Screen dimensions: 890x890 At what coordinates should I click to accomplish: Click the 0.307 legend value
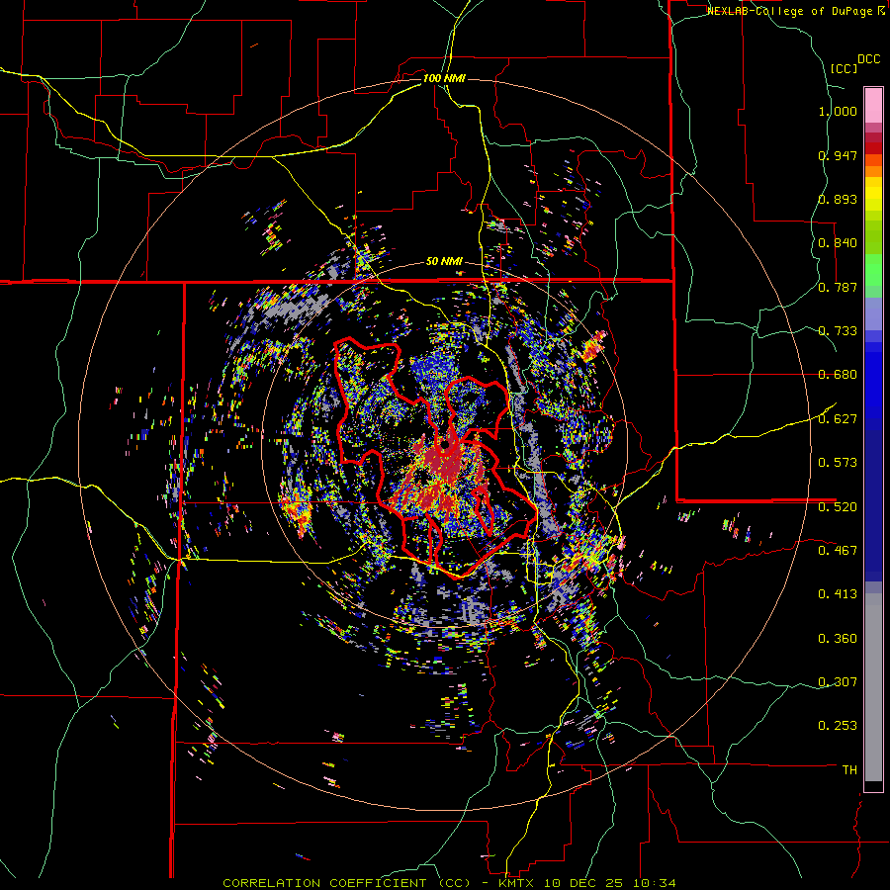point(838,682)
